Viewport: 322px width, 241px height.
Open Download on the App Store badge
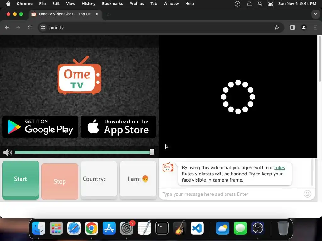coord(118,127)
